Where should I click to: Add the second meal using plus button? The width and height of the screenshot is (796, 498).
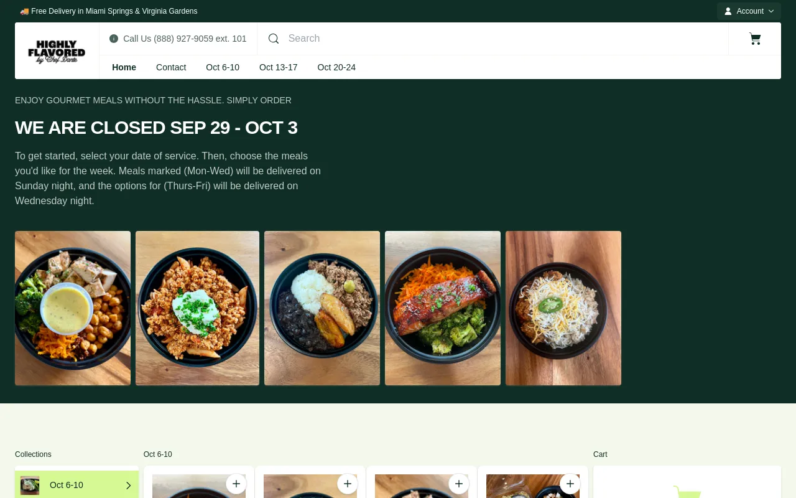point(348,484)
